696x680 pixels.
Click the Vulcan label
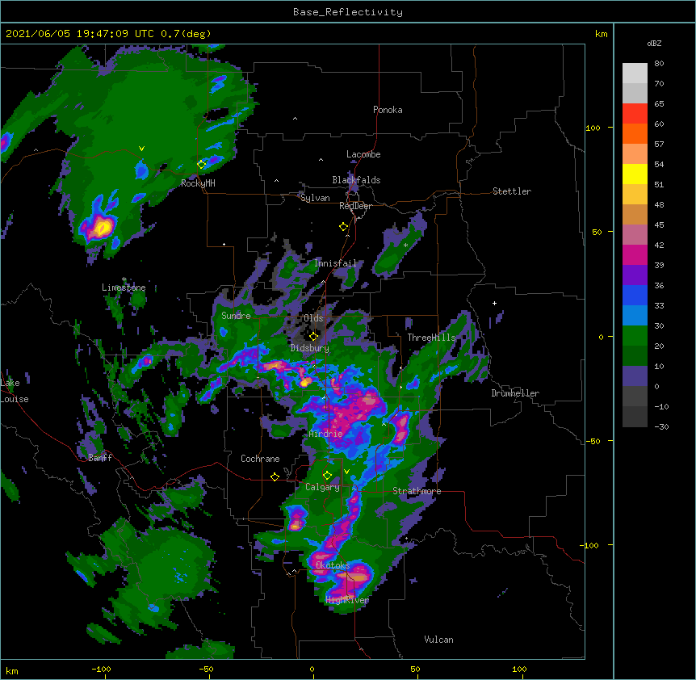pyautogui.click(x=438, y=640)
